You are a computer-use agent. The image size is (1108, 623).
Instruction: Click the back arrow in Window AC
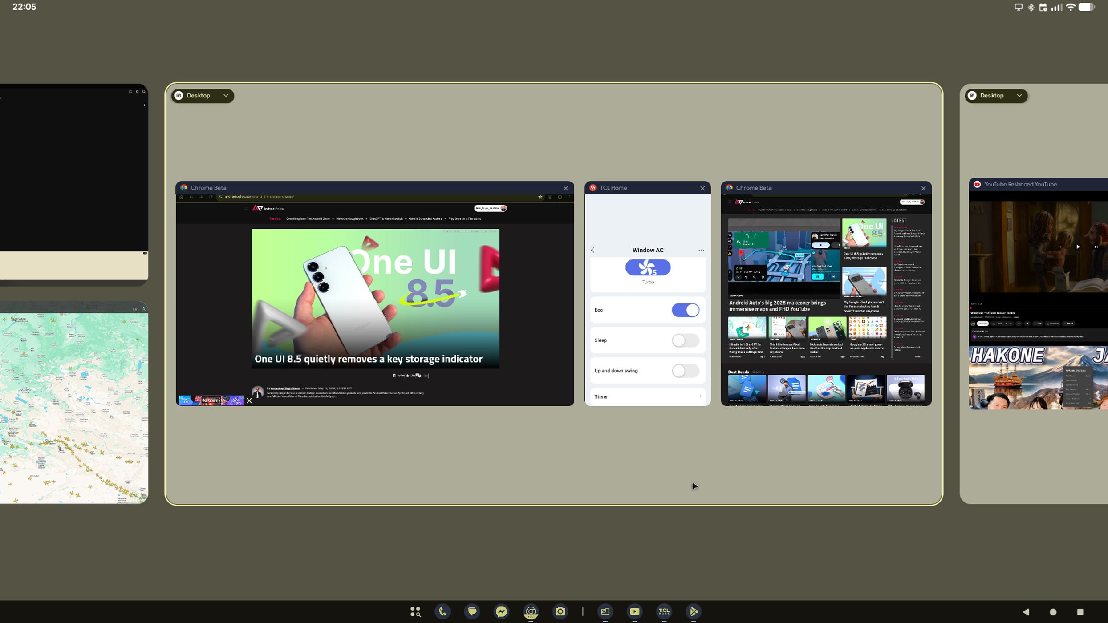coord(593,250)
